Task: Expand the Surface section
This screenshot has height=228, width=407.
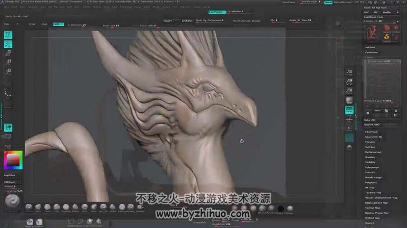Action: (370, 147)
